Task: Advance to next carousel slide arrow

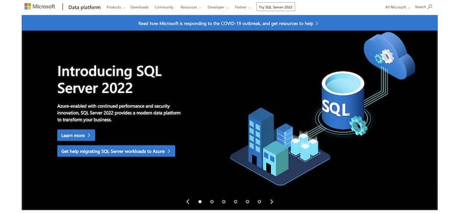Action: tap(271, 202)
